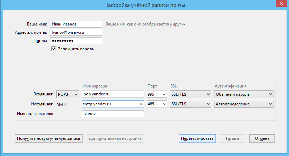Open the outgoing port 465 dropdown

[x=156, y=104]
